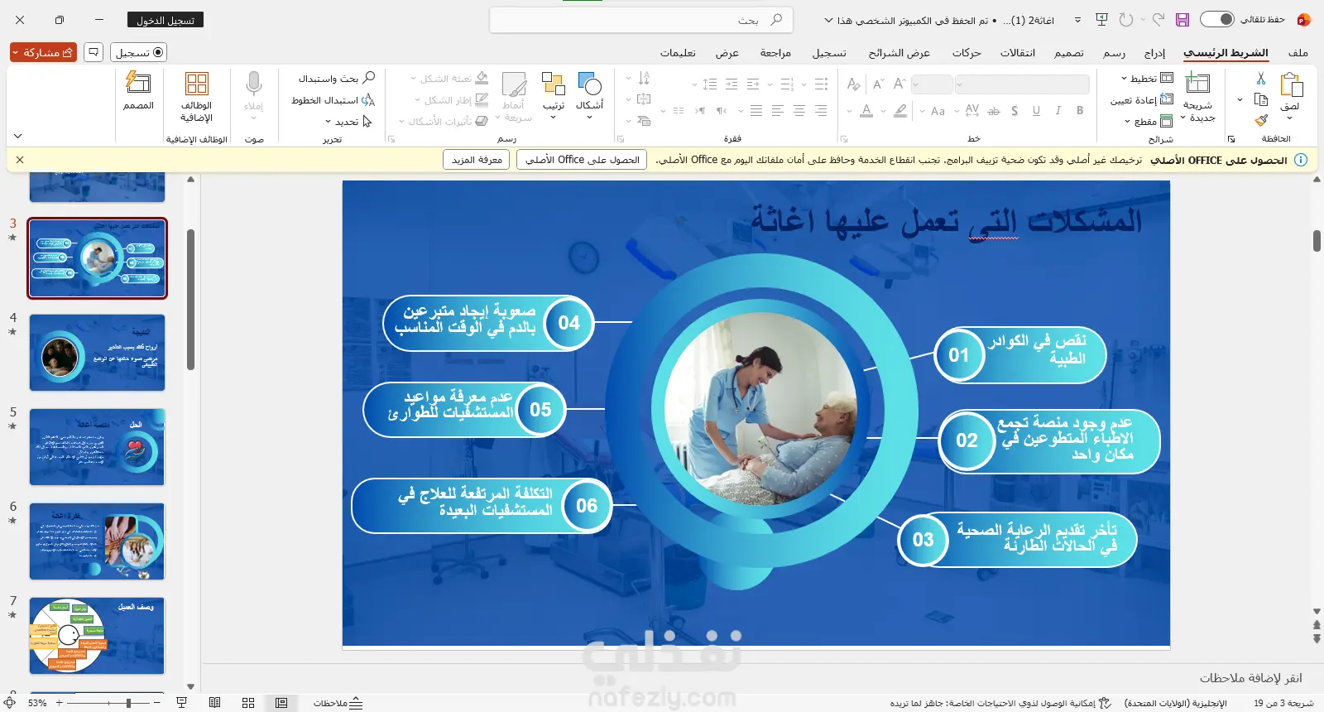Click the zoom slider handle
Screen dimensions: 1324x712
(128, 703)
